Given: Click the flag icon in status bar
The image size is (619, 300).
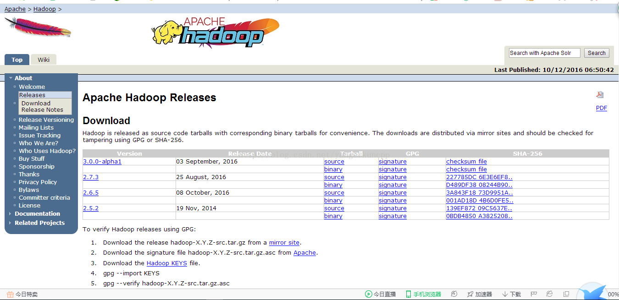Looking at the screenshot, I should 534,294.
